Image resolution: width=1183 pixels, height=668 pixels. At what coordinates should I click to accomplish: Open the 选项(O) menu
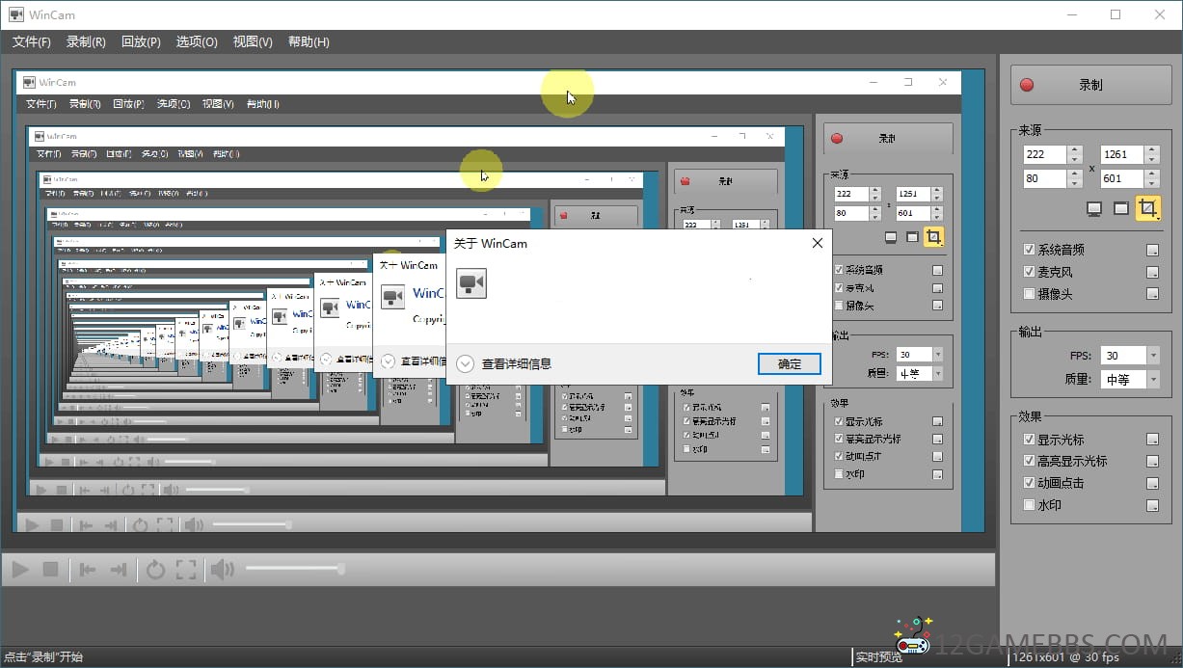coord(197,41)
